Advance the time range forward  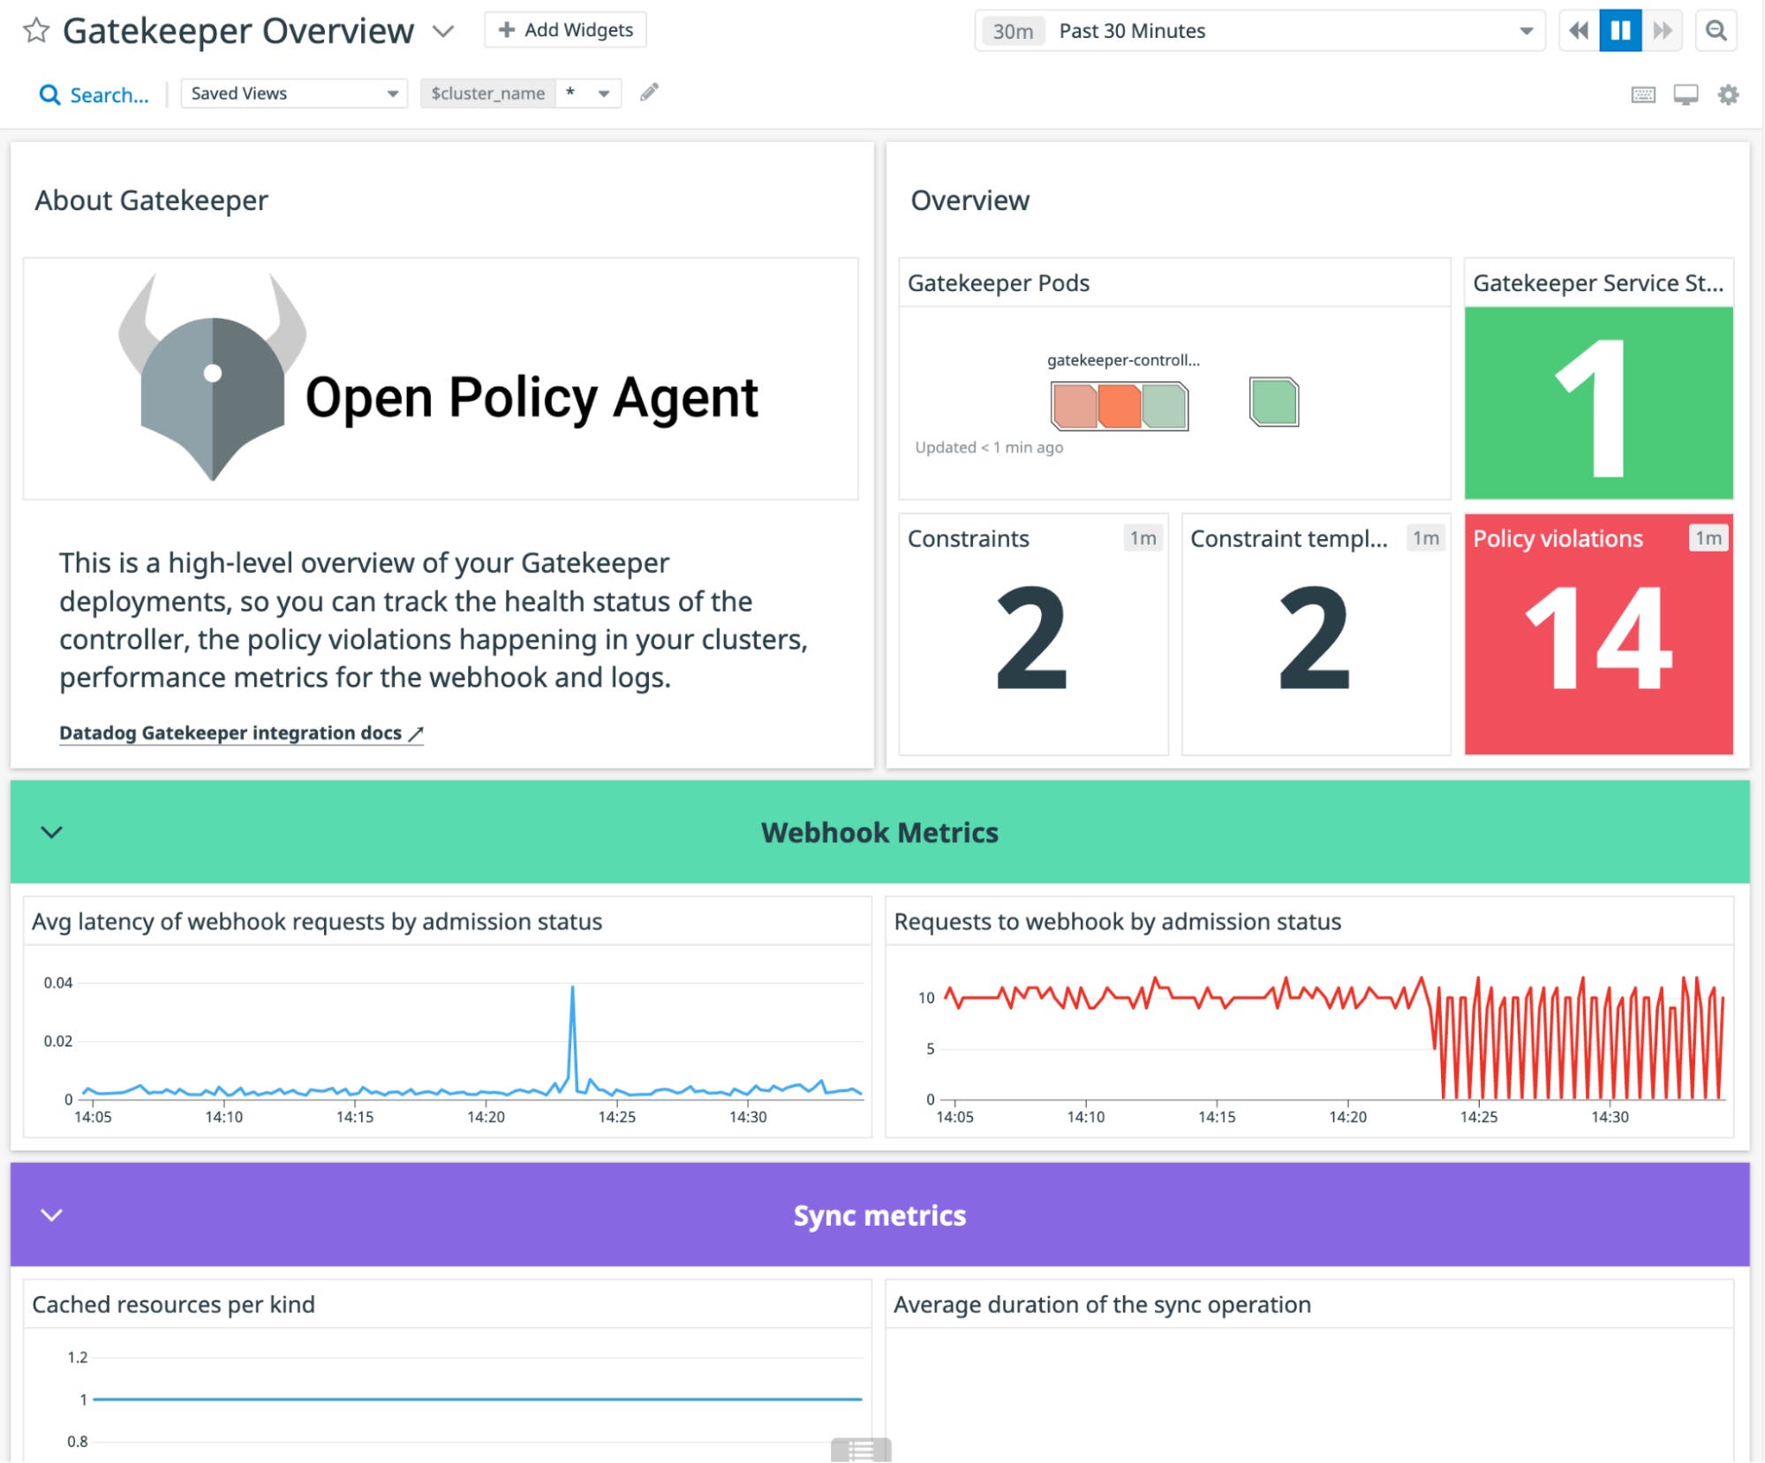click(x=1662, y=31)
